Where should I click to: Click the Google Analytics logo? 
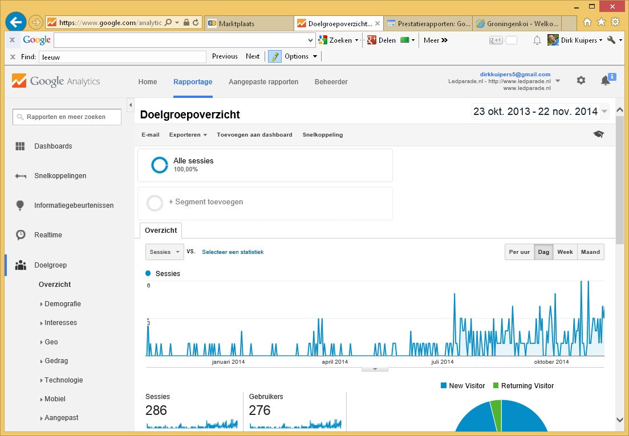coord(56,81)
